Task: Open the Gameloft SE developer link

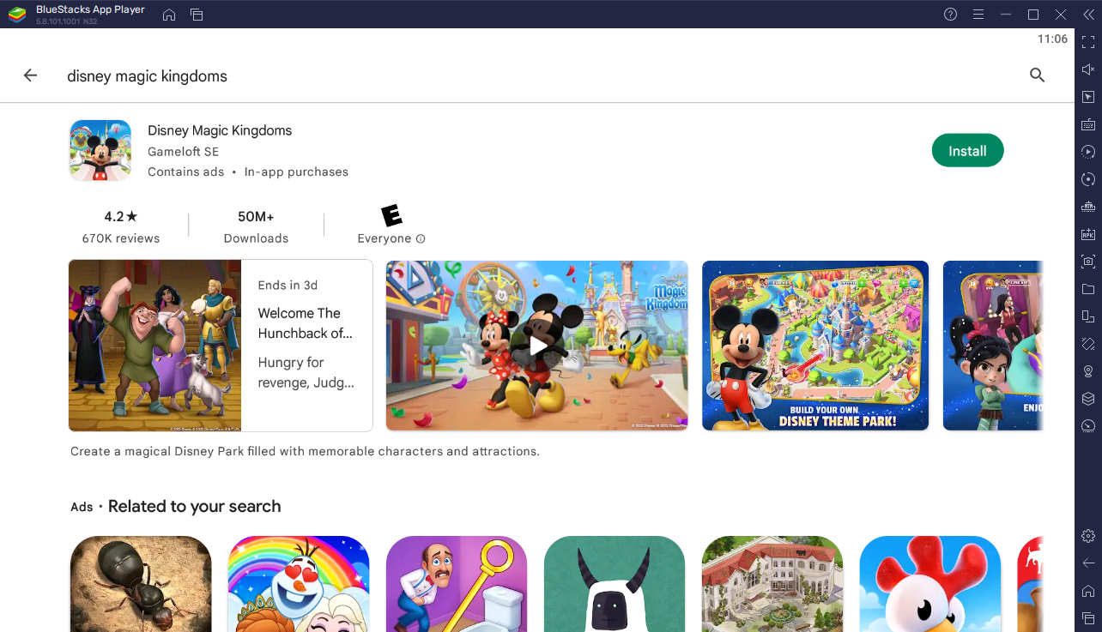Action: (x=183, y=152)
